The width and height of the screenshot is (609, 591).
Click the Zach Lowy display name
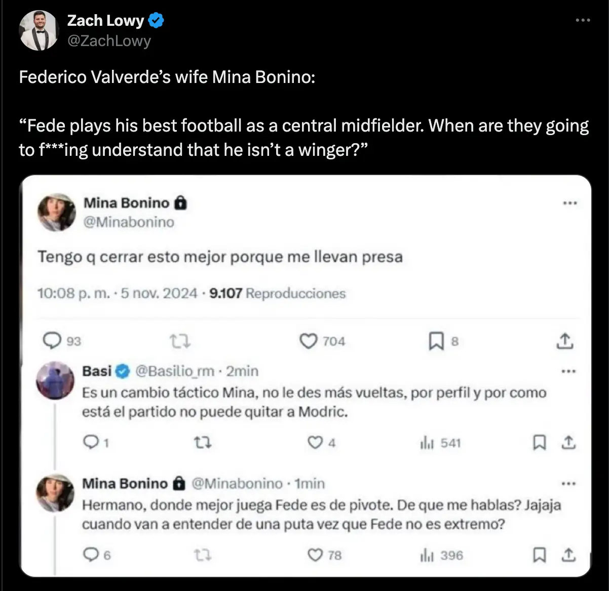106,20
